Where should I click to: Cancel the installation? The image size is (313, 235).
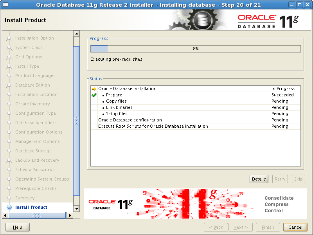(295, 227)
